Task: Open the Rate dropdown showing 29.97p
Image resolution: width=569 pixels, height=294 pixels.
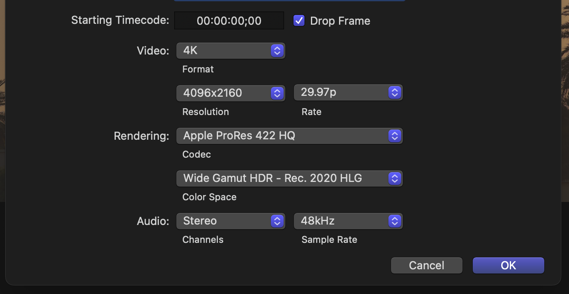Action: [x=348, y=92]
